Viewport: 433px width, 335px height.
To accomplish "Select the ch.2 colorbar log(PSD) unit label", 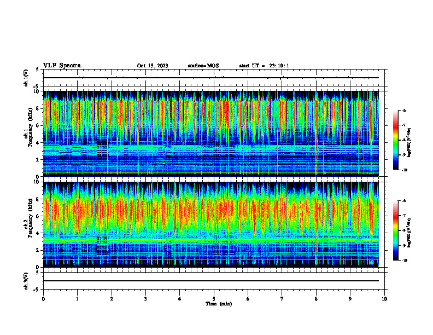I will pos(409,233).
